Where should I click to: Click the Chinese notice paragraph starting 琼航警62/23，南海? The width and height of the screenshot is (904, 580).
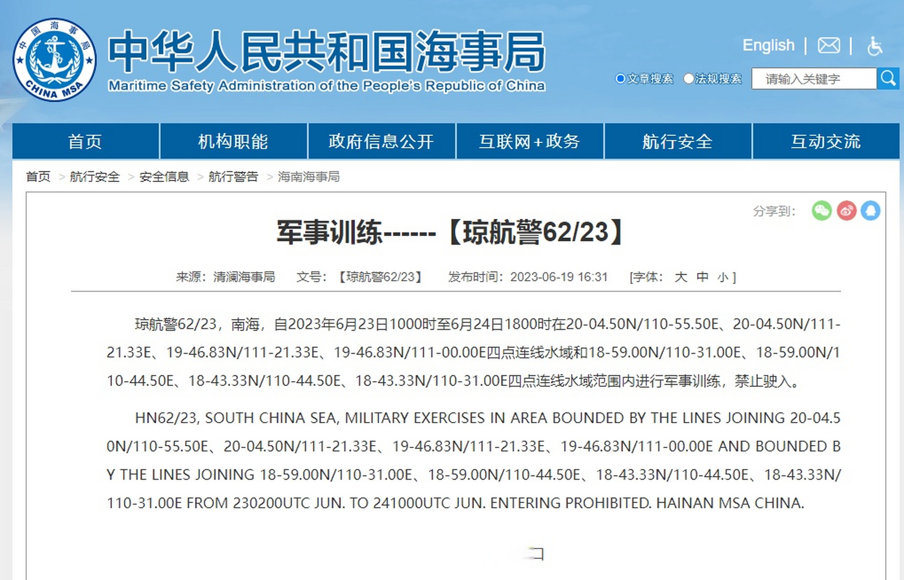pos(473,353)
